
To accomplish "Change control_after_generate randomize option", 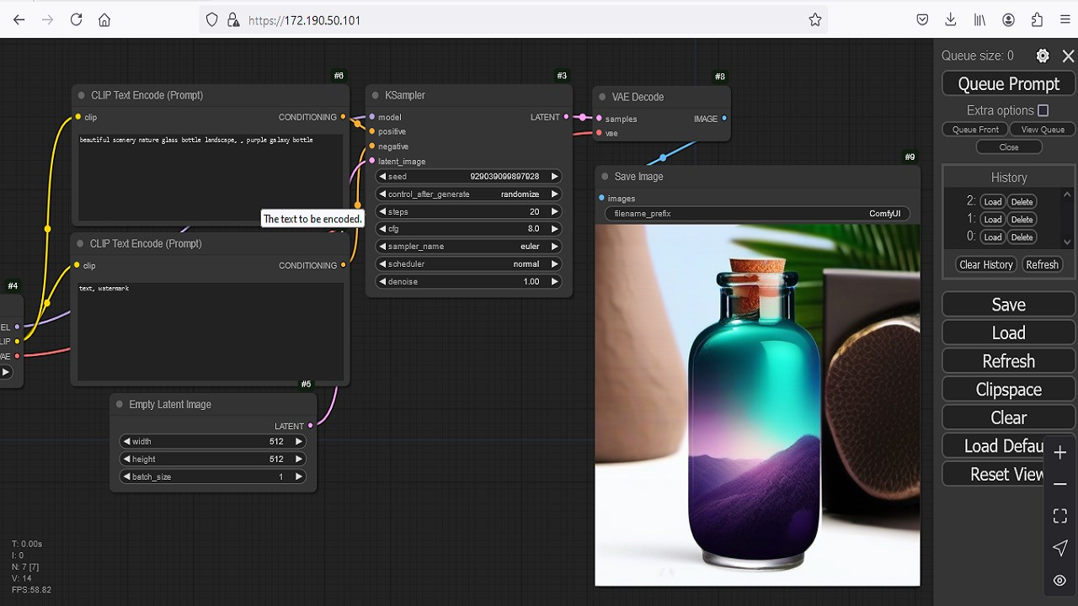I will pos(468,194).
